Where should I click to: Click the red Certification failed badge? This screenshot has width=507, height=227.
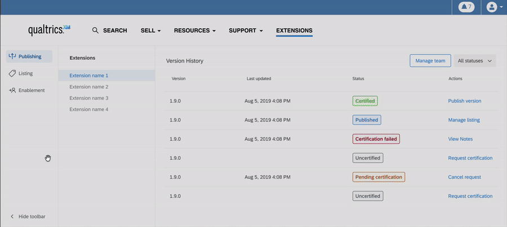pyautogui.click(x=376, y=139)
